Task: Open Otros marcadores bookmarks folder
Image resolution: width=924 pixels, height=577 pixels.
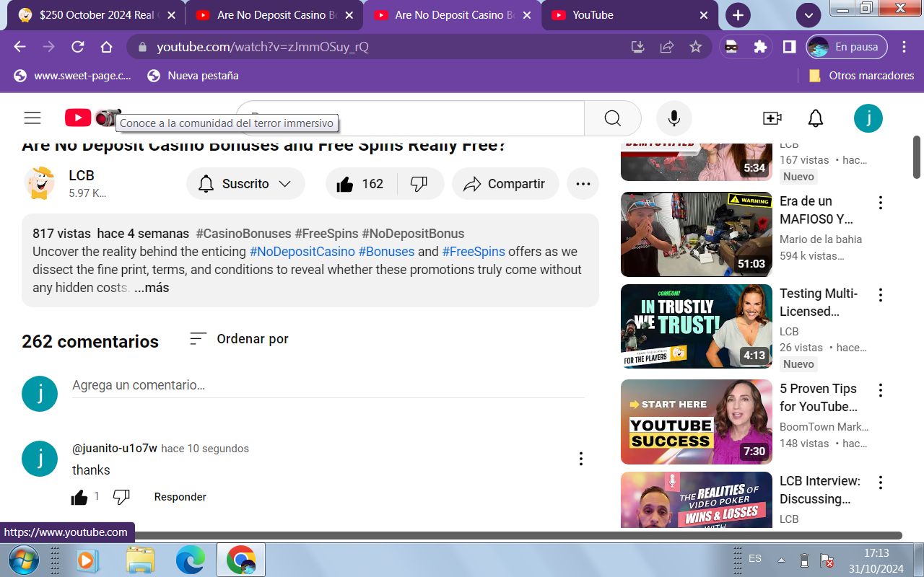Action: pos(861,76)
